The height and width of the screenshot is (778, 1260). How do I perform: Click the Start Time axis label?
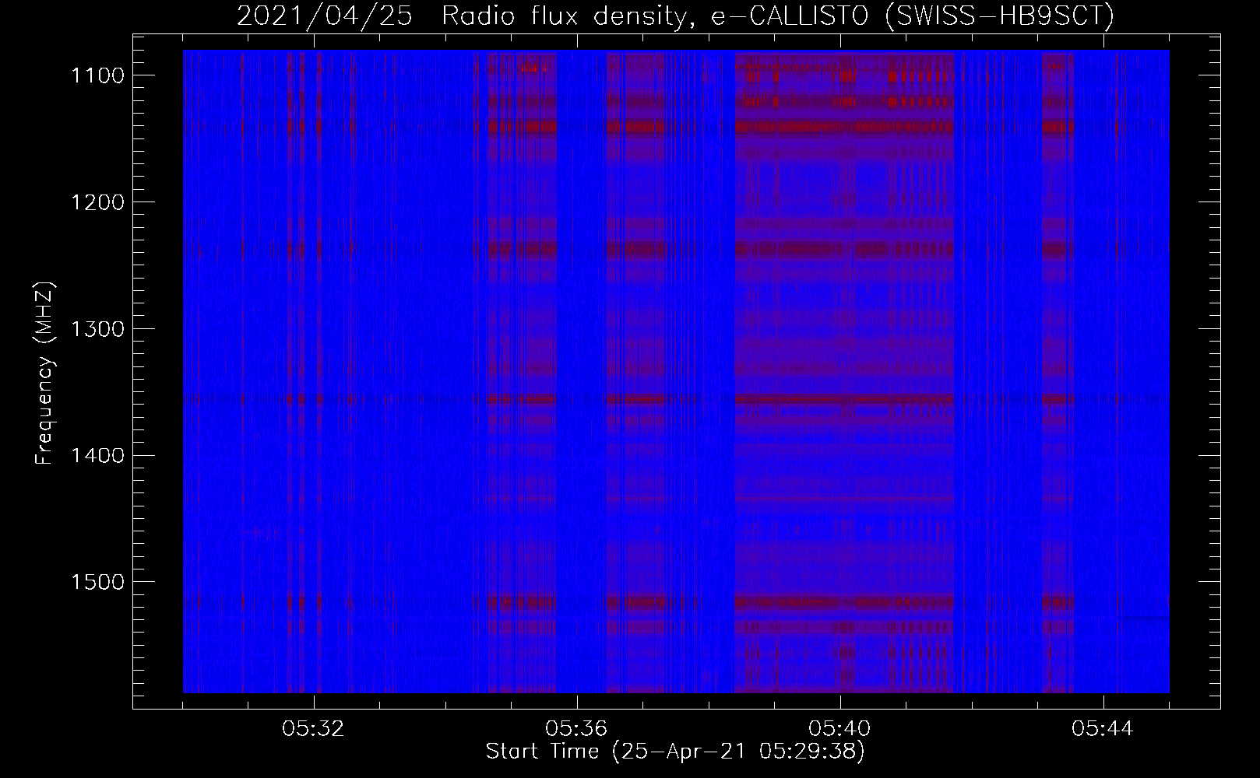point(675,752)
